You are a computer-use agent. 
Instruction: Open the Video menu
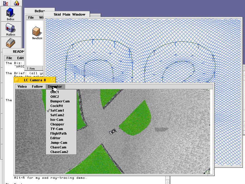pyautogui.click(x=22, y=86)
